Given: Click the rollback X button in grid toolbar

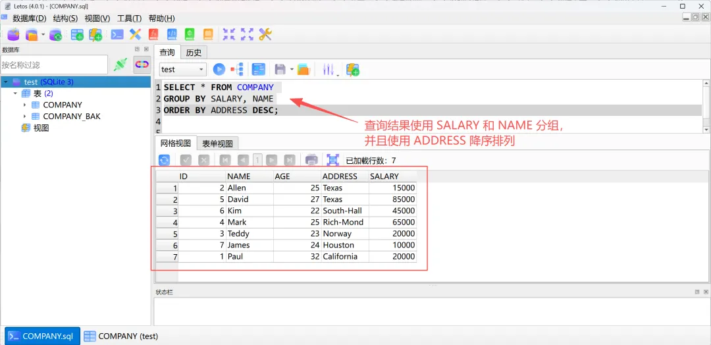Looking at the screenshot, I should point(204,160).
